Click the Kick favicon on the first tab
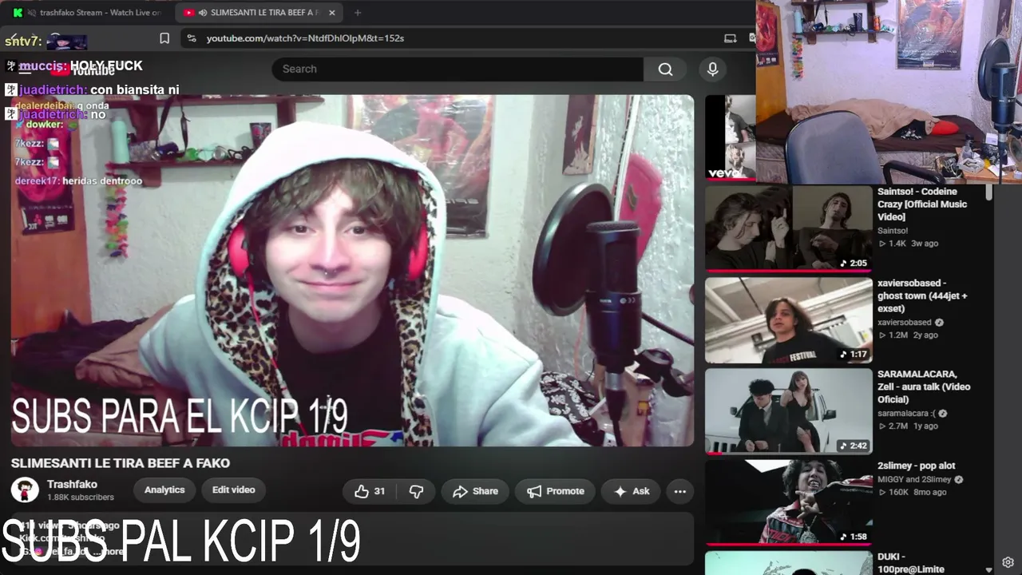Screen dimensions: 1022x575 tap(18, 13)
